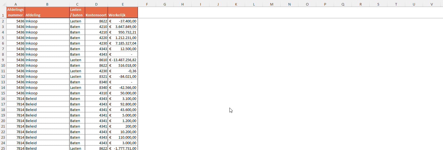The width and height of the screenshot is (443, 150).
Task: Select Kostensoort 8321 cell
Action: (96, 76)
